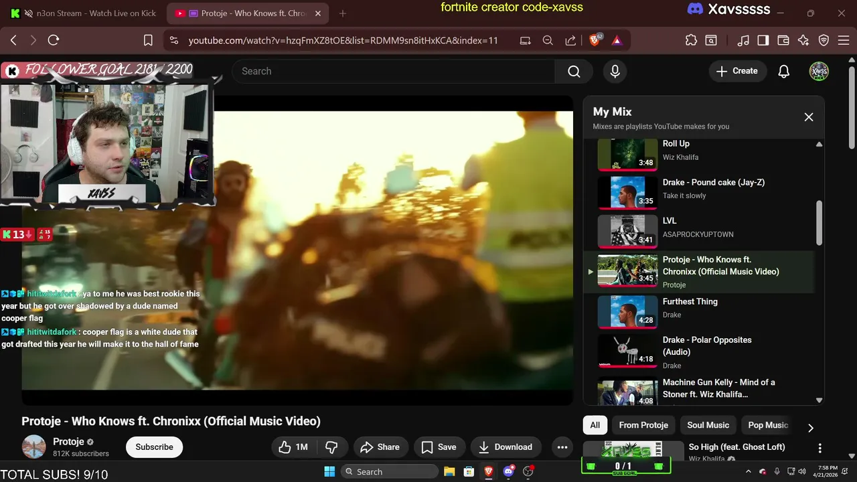Screen dimensions: 857x482
Task: Click the Create button
Action: 737,71
